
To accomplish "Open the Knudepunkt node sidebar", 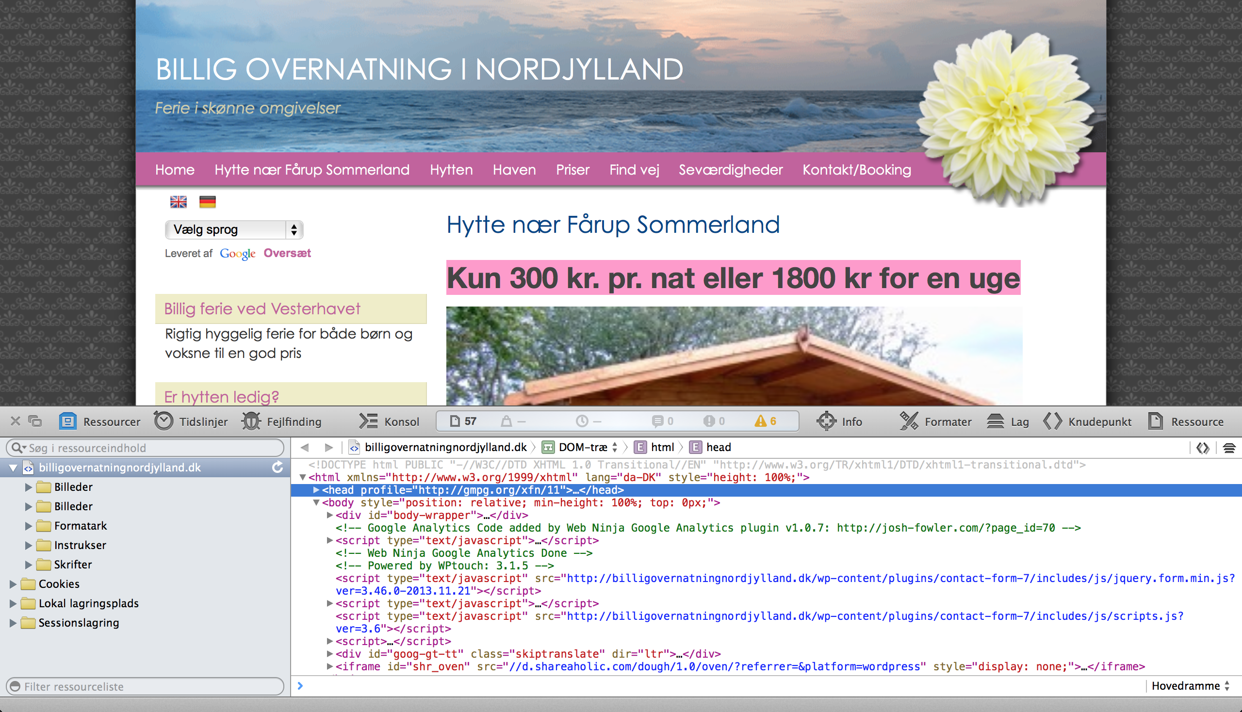I will click(x=1087, y=421).
